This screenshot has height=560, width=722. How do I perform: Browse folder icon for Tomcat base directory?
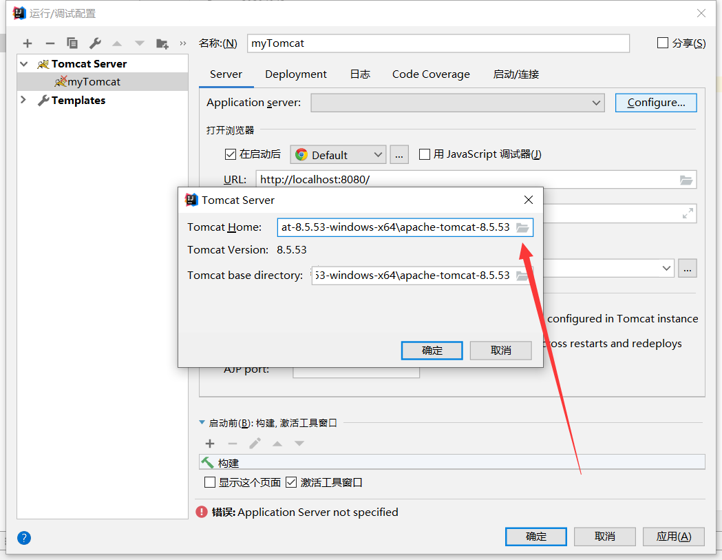(522, 276)
